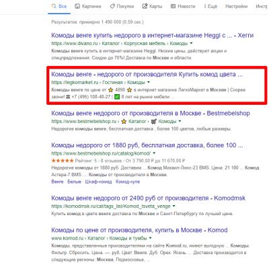
Task: Expand dropdown arrow after bestmebelshop.ru/catalog/komod/ URL
Action: pyautogui.click(x=154, y=153)
